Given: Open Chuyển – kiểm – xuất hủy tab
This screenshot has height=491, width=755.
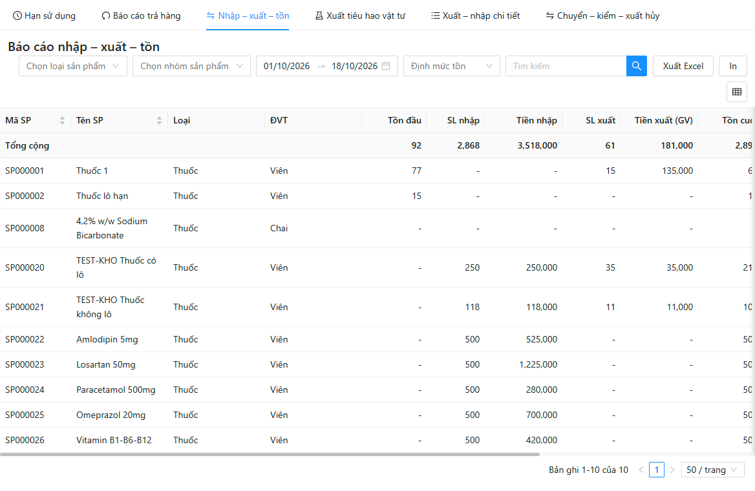Looking at the screenshot, I should 602,16.
